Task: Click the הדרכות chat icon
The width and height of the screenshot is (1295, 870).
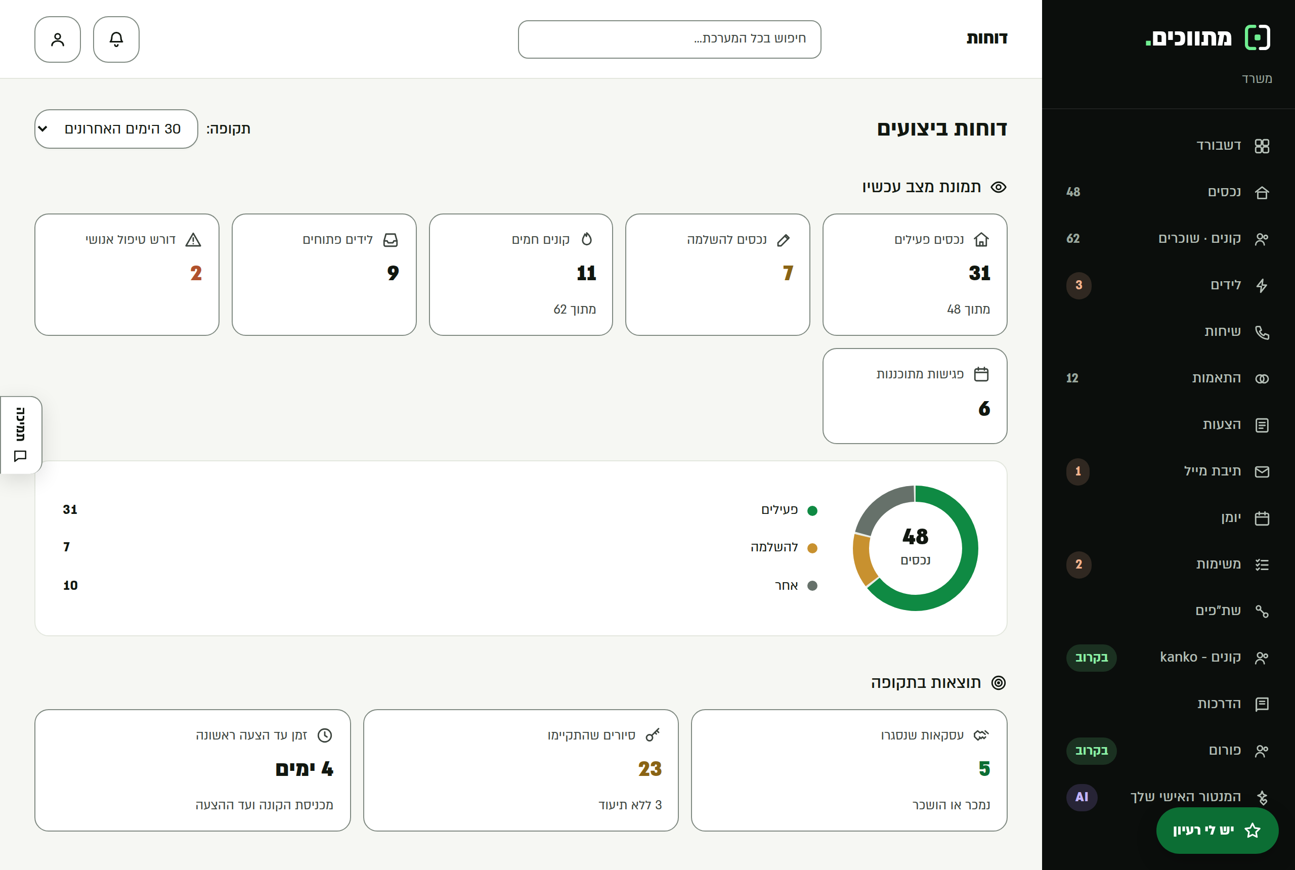Action: (x=1262, y=705)
